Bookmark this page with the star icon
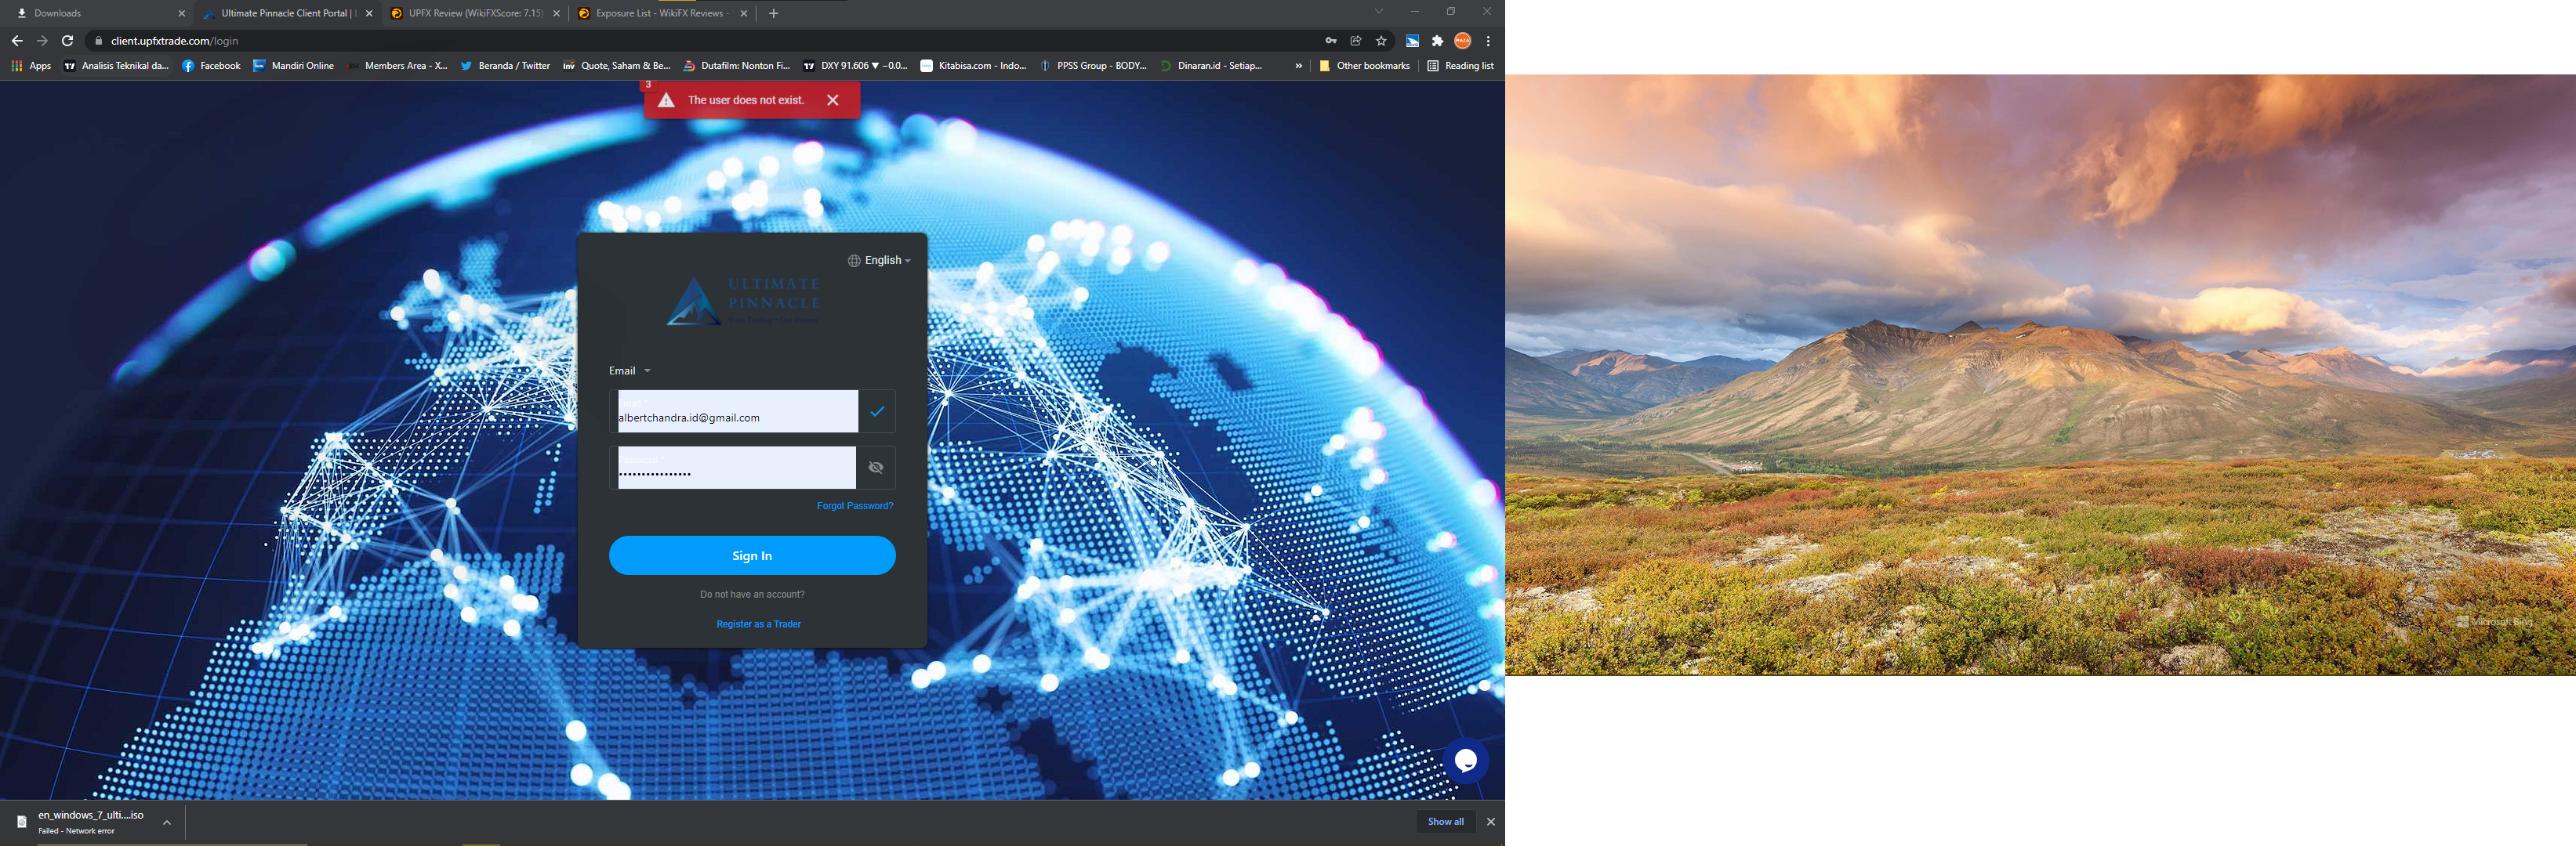The height and width of the screenshot is (846, 2576). click(x=1382, y=41)
